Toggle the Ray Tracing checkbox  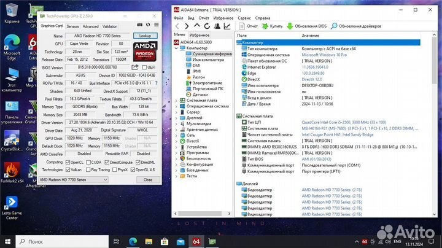(88, 169)
